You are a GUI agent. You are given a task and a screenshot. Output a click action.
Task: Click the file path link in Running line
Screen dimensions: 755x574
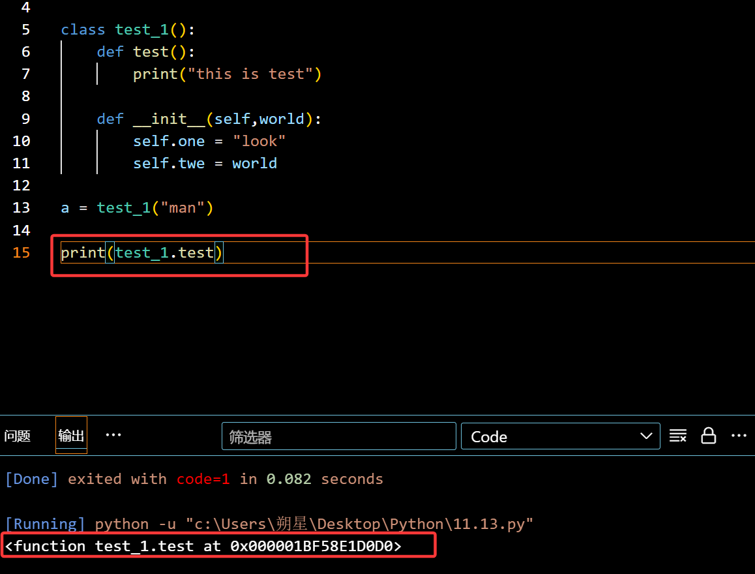(x=359, y=524)
